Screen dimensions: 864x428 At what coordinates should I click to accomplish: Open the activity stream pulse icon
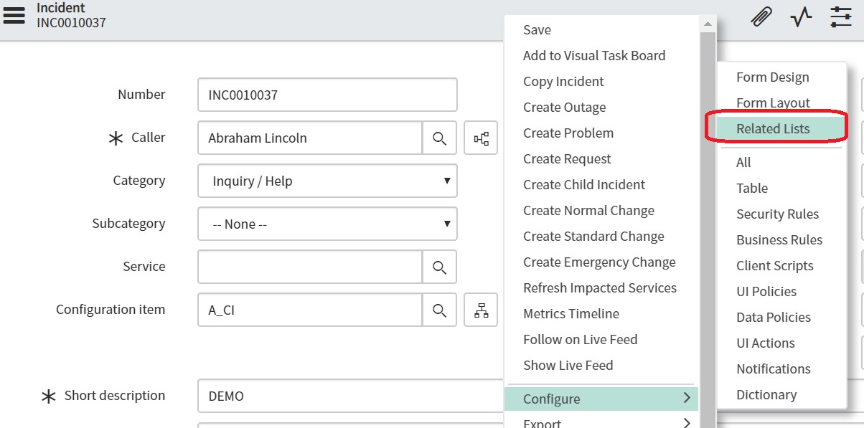tap(801, 16)
